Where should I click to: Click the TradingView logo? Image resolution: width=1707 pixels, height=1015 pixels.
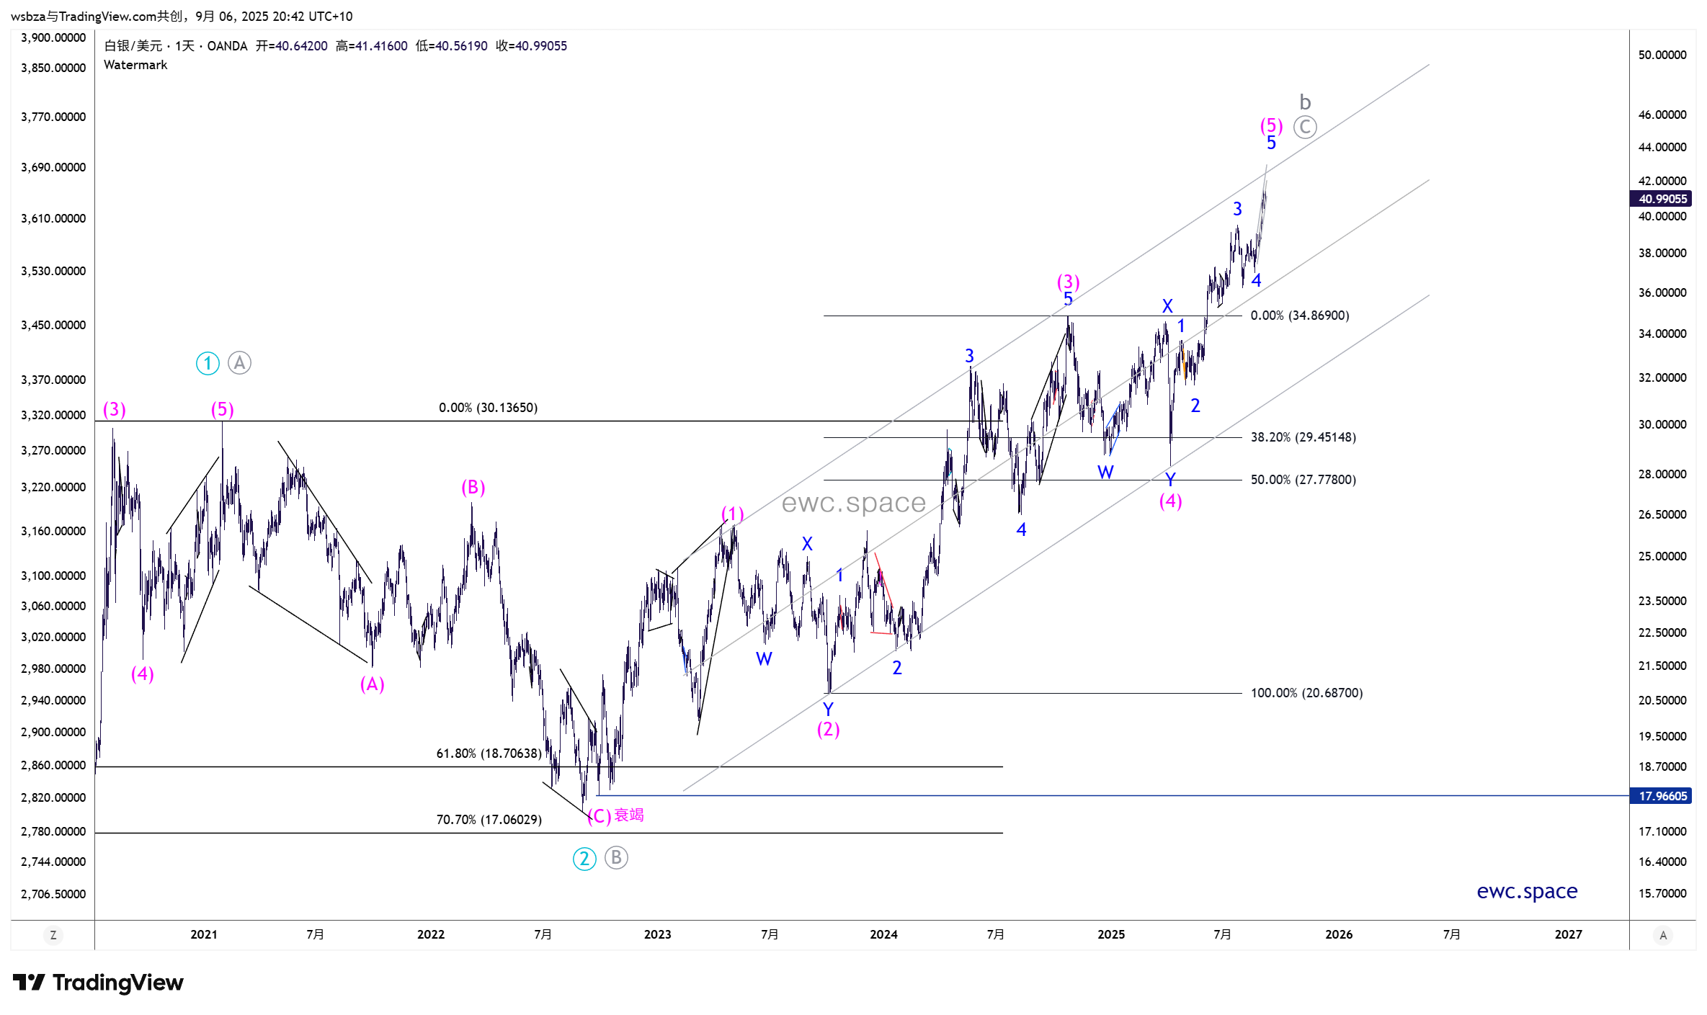click(x=99, y=983)
